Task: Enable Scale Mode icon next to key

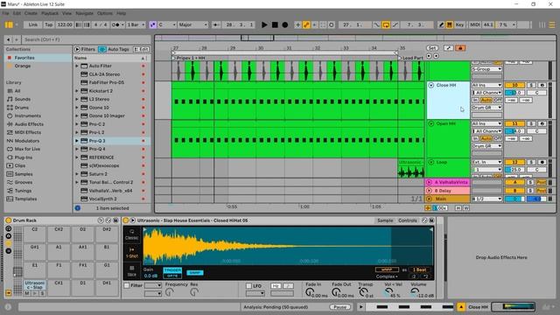Action: [x=152, y=24]
